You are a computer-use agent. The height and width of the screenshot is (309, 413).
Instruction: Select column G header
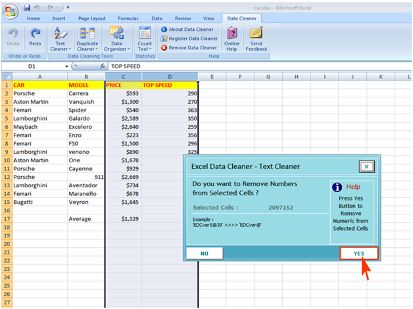(268, 77)
